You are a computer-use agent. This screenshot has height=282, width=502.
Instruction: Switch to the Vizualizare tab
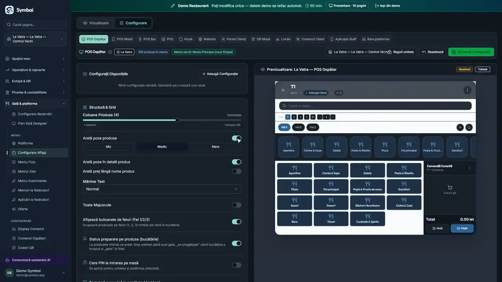point(96,23)
